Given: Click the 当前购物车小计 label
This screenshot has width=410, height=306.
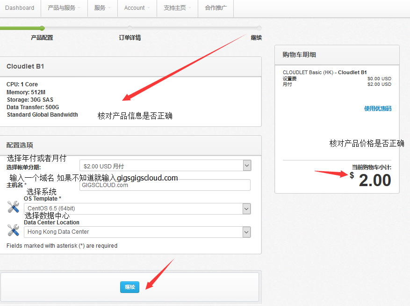Looking at the screenshot, I should point(372,167).
